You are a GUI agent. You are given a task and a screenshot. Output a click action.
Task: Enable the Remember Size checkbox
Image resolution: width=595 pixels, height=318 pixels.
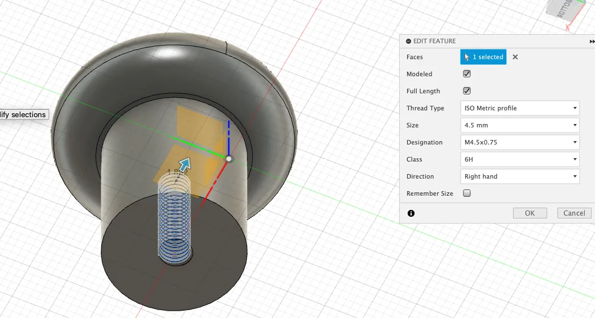coord(467,193)
